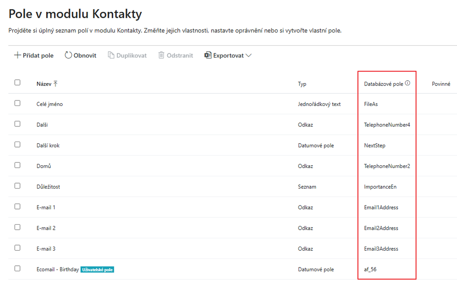Check the box for the Další row
The height and width of the screenshot is (284, 457).
pyautogui.click(x=17, y=124)
